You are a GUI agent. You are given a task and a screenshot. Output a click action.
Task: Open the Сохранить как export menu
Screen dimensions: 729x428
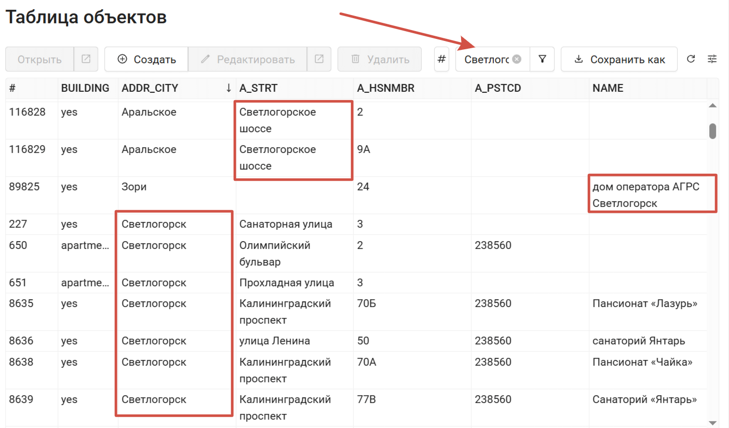coord(619,59)
